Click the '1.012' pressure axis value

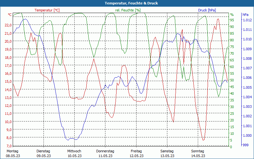pos(248,20)
